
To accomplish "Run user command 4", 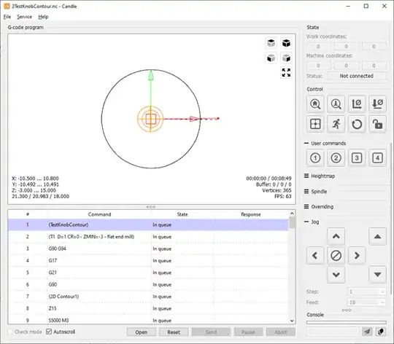I will (377, 158).
